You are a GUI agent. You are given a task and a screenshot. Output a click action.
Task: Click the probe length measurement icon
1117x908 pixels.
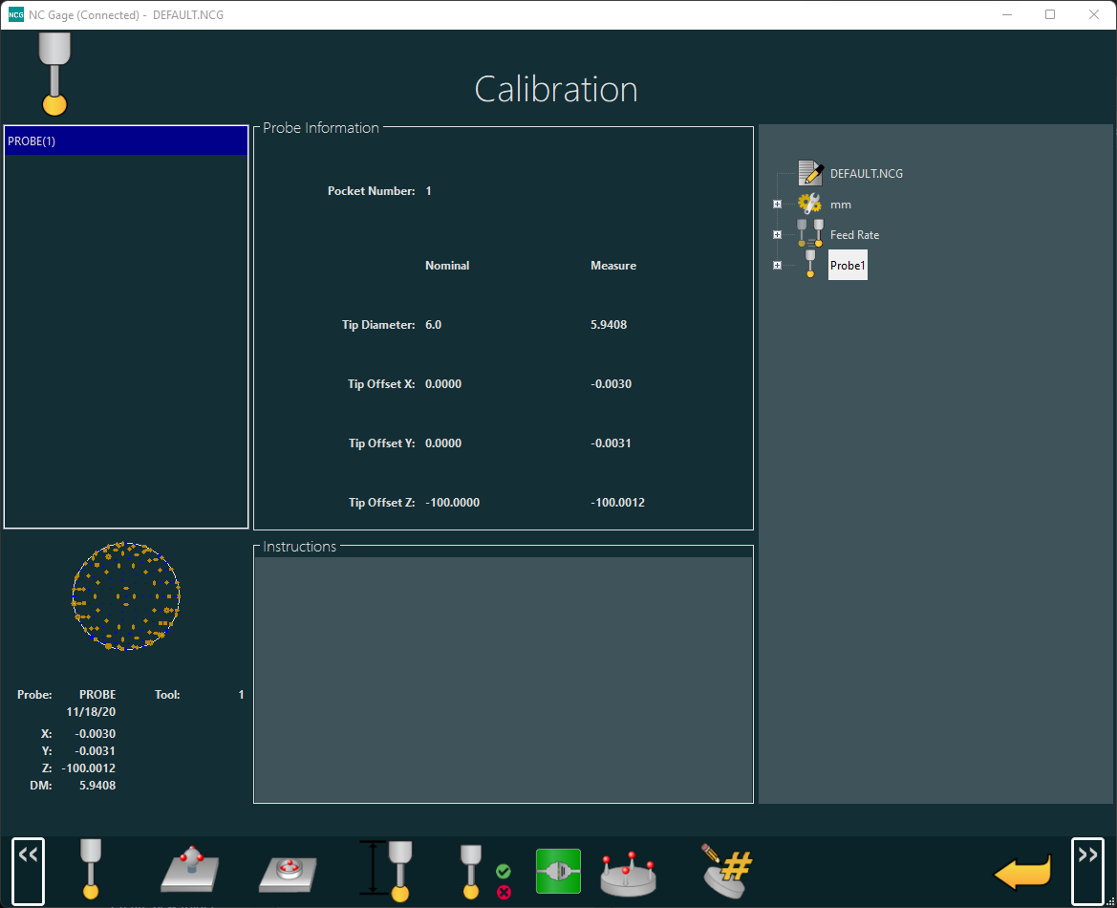click(388, 869)
